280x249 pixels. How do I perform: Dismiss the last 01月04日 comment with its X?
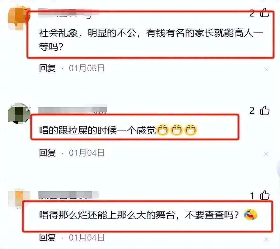tap(266, 239)
